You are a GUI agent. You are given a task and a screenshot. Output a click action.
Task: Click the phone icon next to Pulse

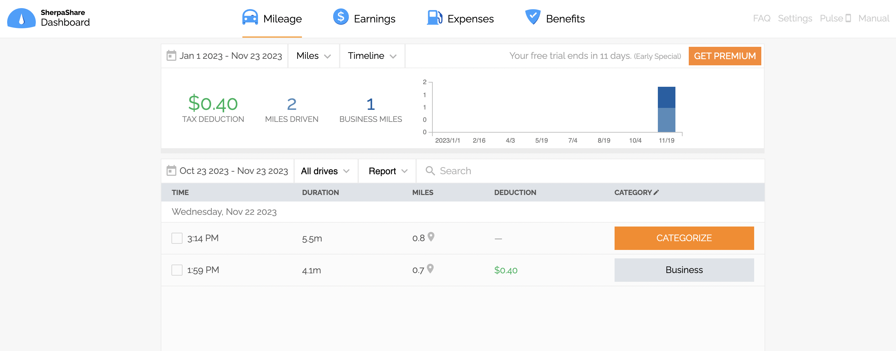click(x=848, y=18)
